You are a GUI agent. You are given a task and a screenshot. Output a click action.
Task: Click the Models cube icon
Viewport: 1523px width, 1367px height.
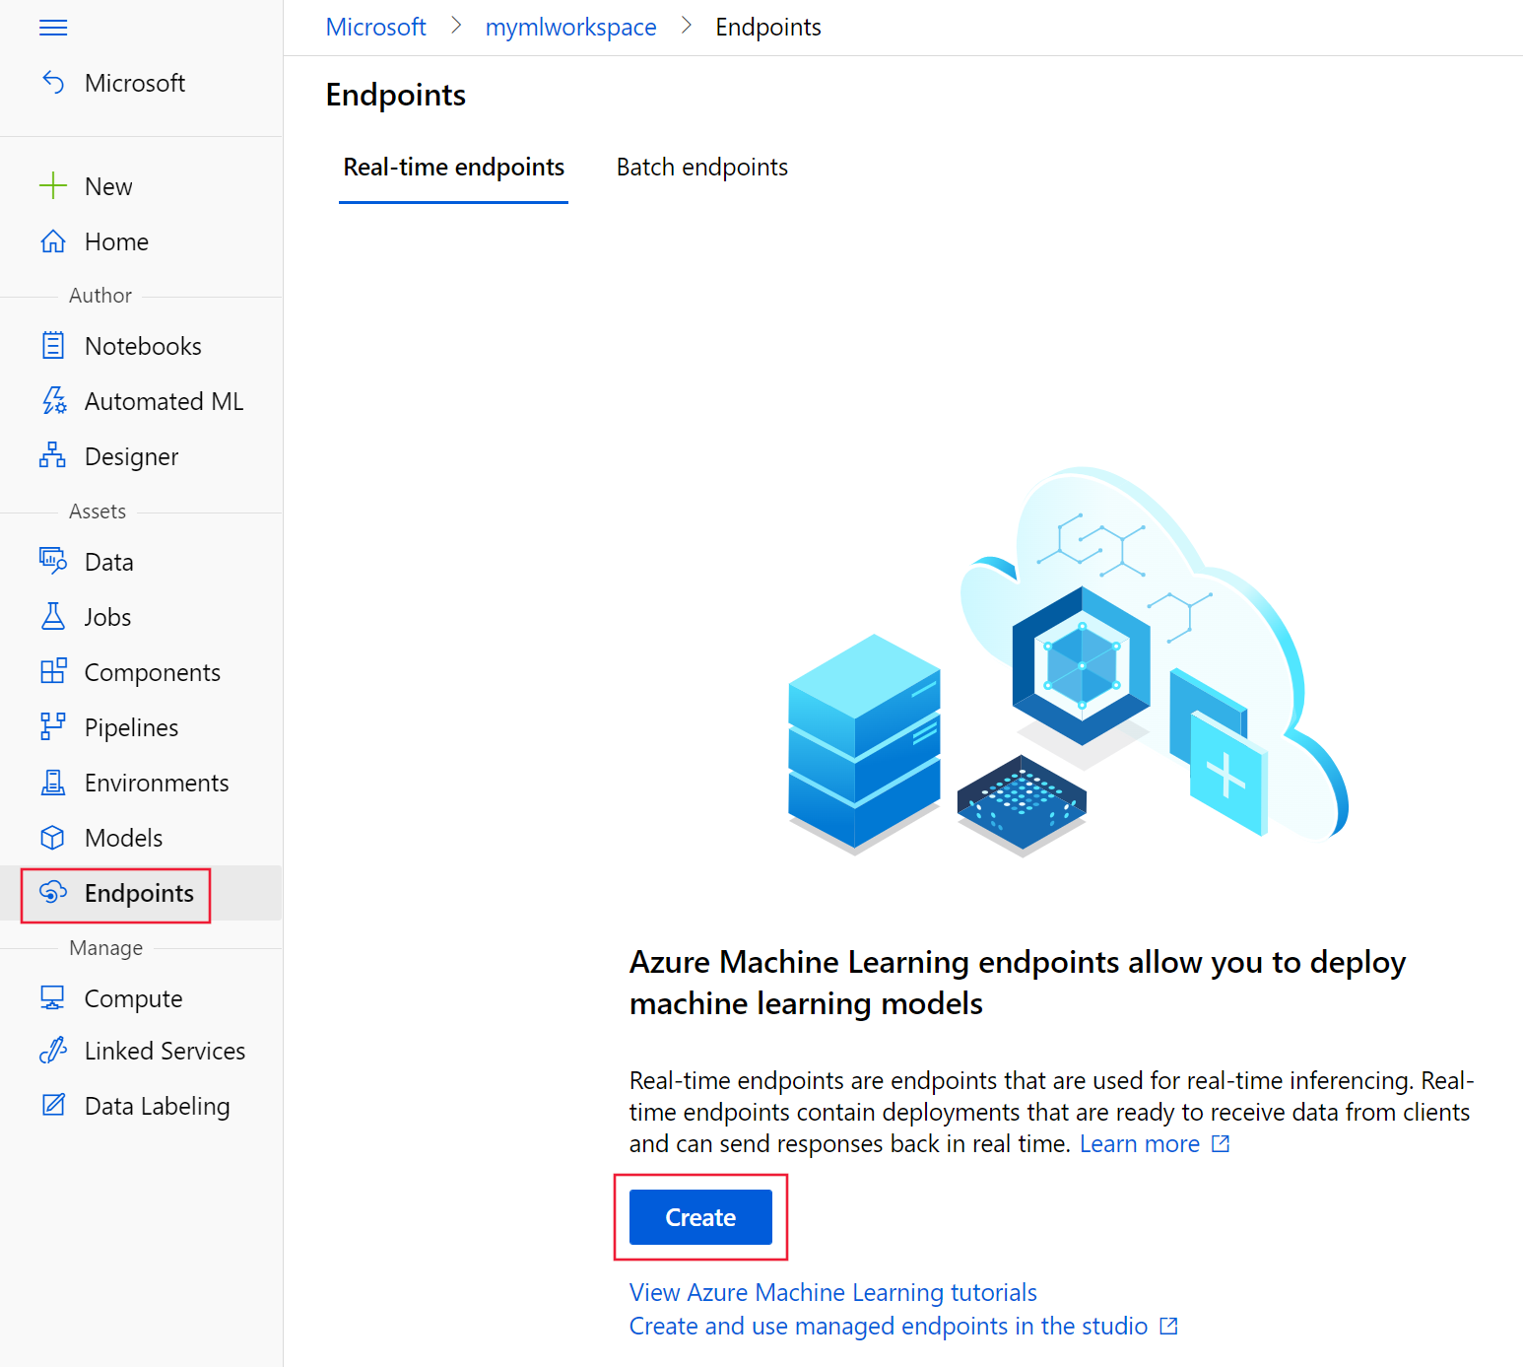(53, 838)
